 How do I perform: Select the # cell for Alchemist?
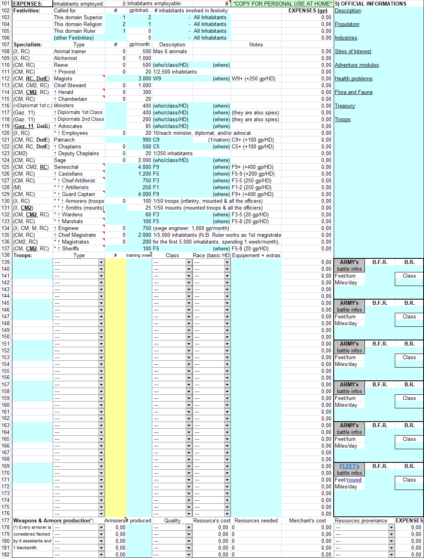[115, 58]
